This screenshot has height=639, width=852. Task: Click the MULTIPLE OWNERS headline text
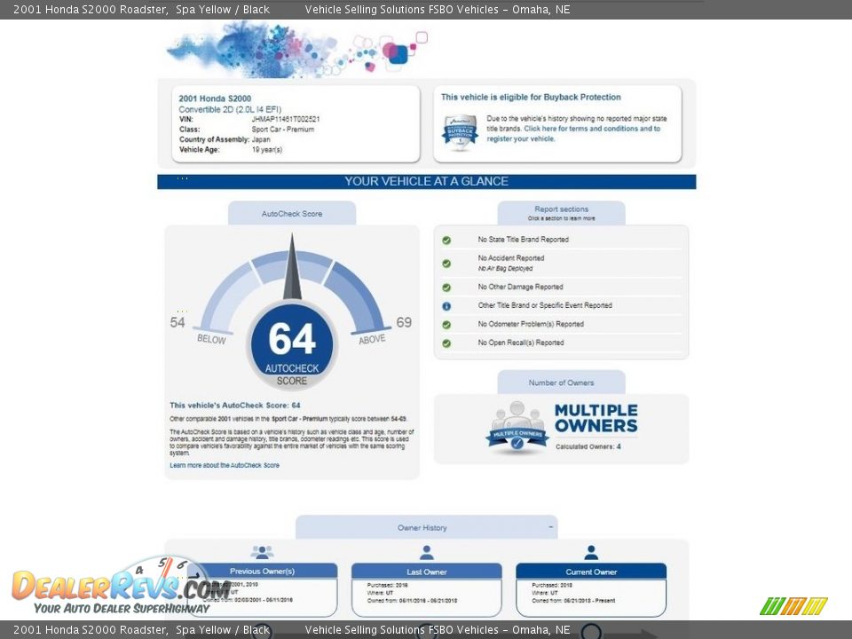(596, 418)
